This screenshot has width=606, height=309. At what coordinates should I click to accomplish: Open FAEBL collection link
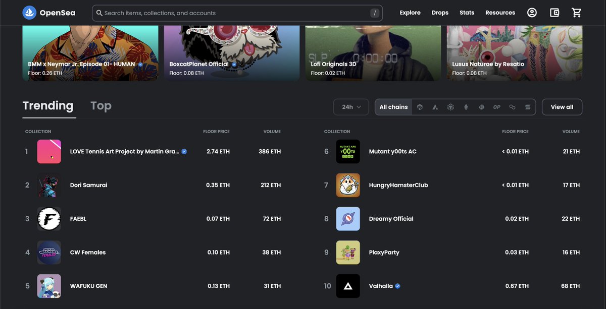coord(78,219)
